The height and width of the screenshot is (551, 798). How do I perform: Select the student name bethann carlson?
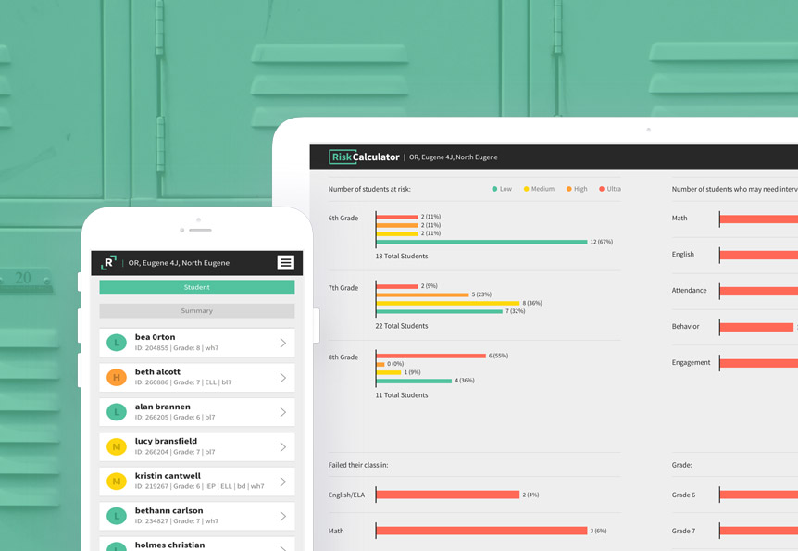(x=169, y=510)
